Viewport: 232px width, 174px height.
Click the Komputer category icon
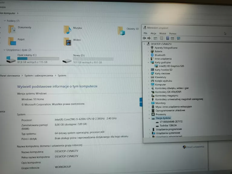pyautogui.click(x=153, y=84)
